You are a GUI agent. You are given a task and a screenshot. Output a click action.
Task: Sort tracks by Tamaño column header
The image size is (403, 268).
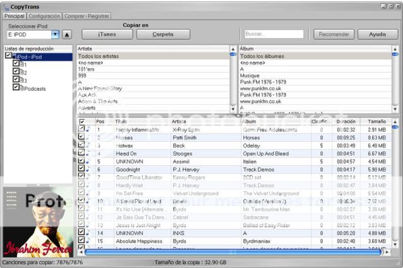377,122
